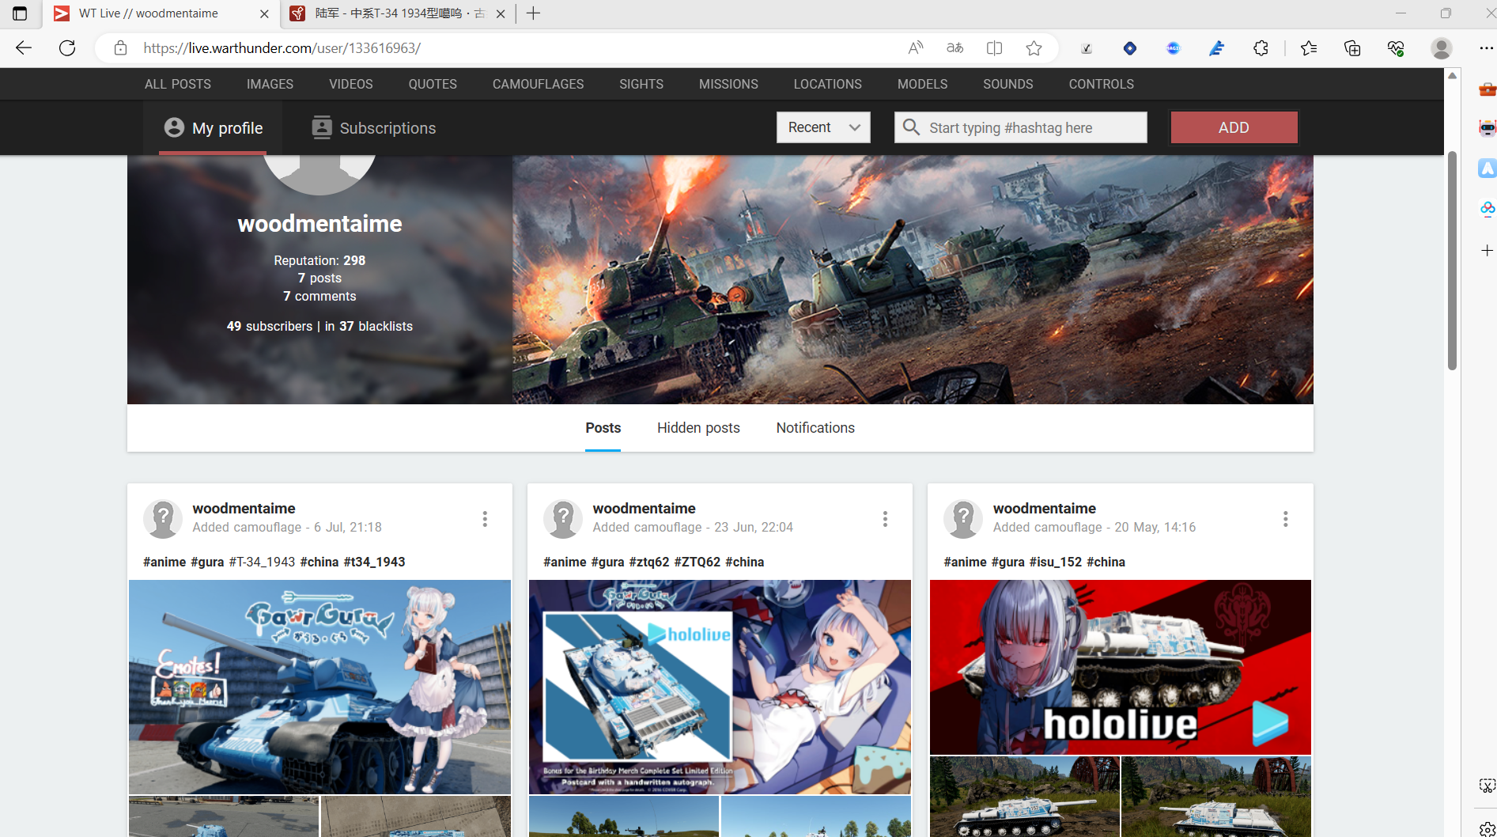1497x837 pixels.
Task: Open the sidebar toolbox icon
Action: [x=1487, y=89]
